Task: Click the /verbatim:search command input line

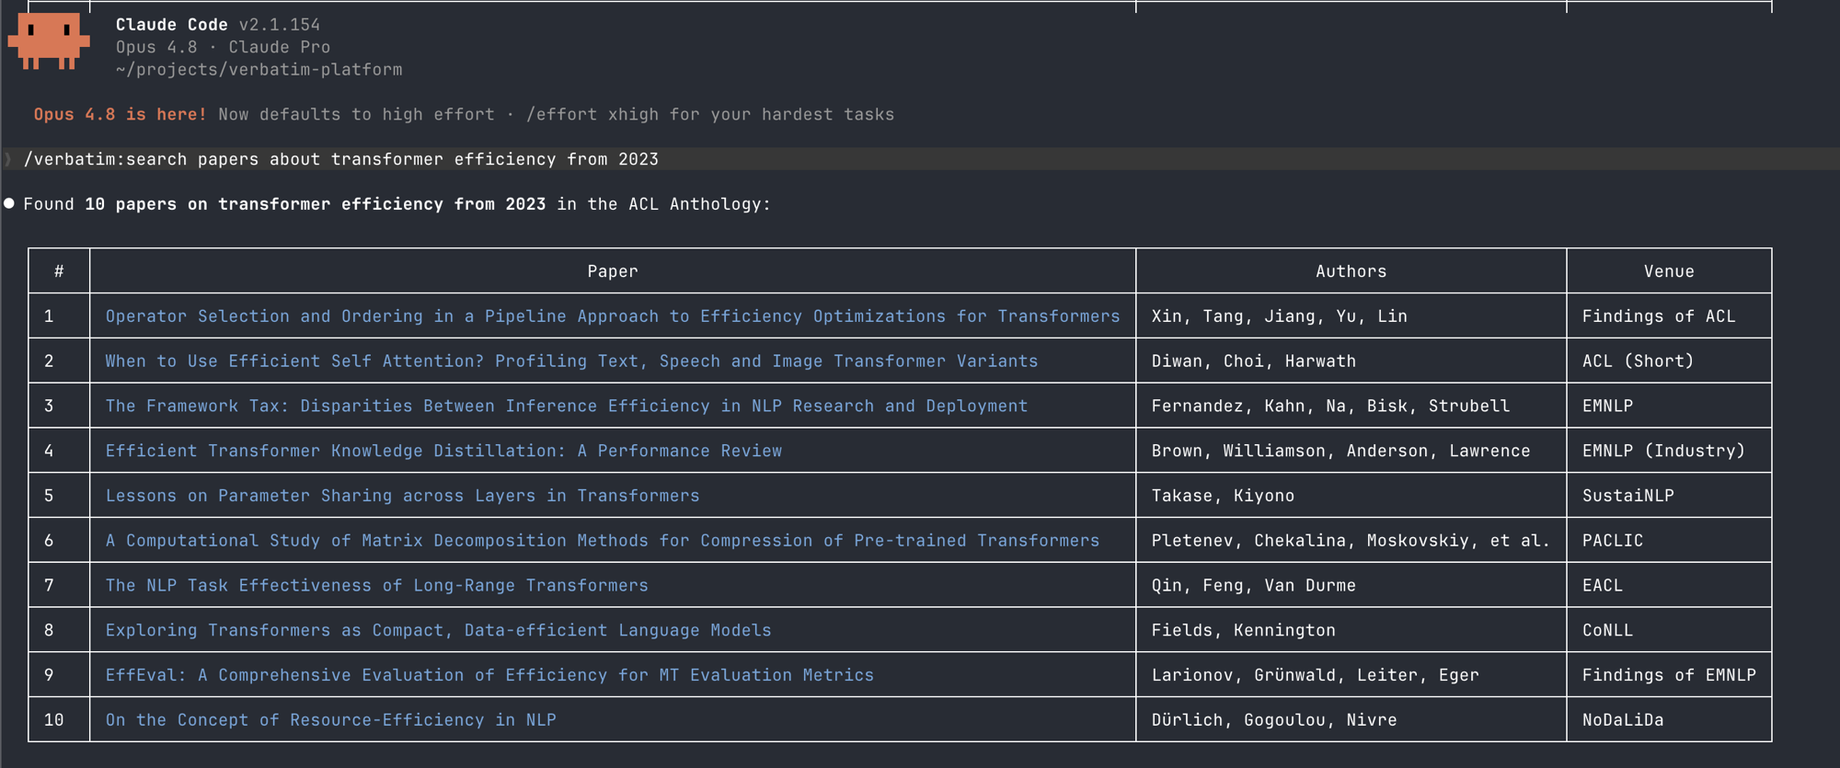Action: click(x=920, y=159)
